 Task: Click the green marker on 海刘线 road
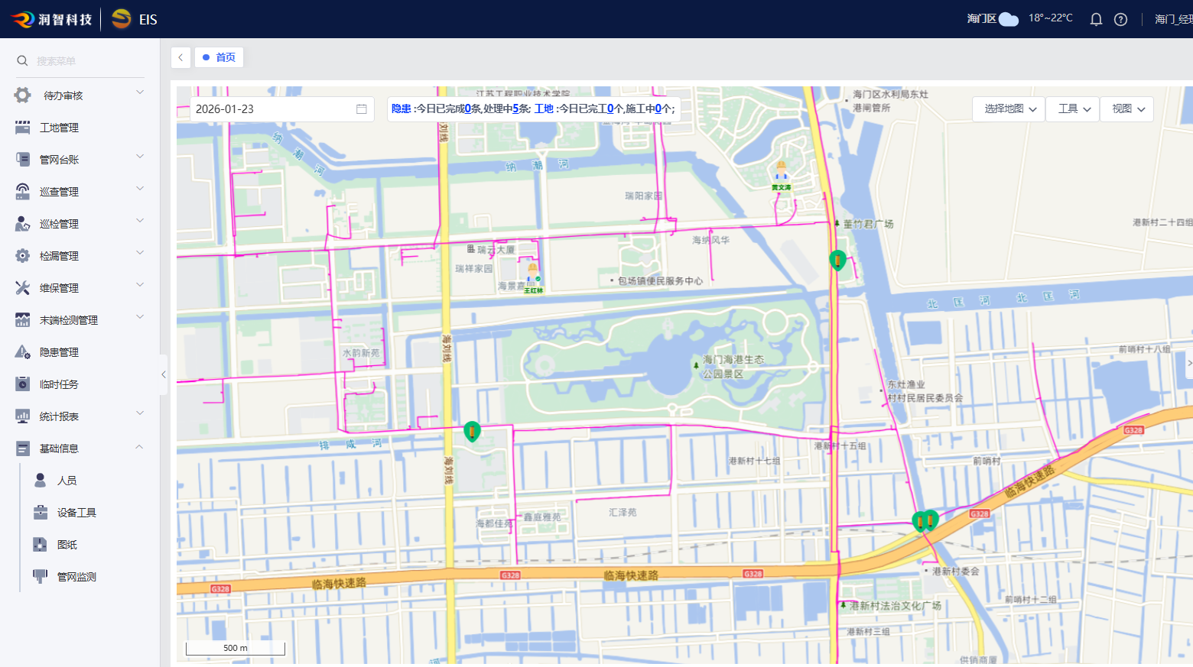point(472,432)
